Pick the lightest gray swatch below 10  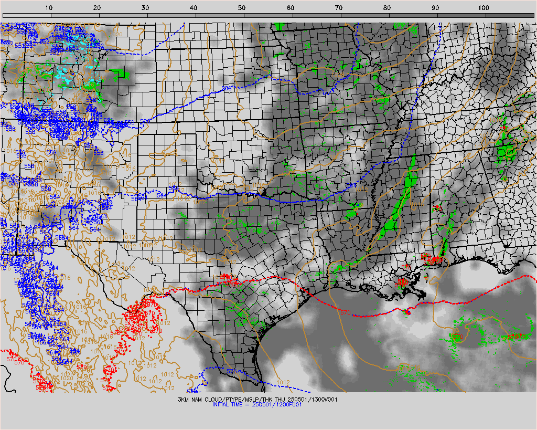coord(27,15)
